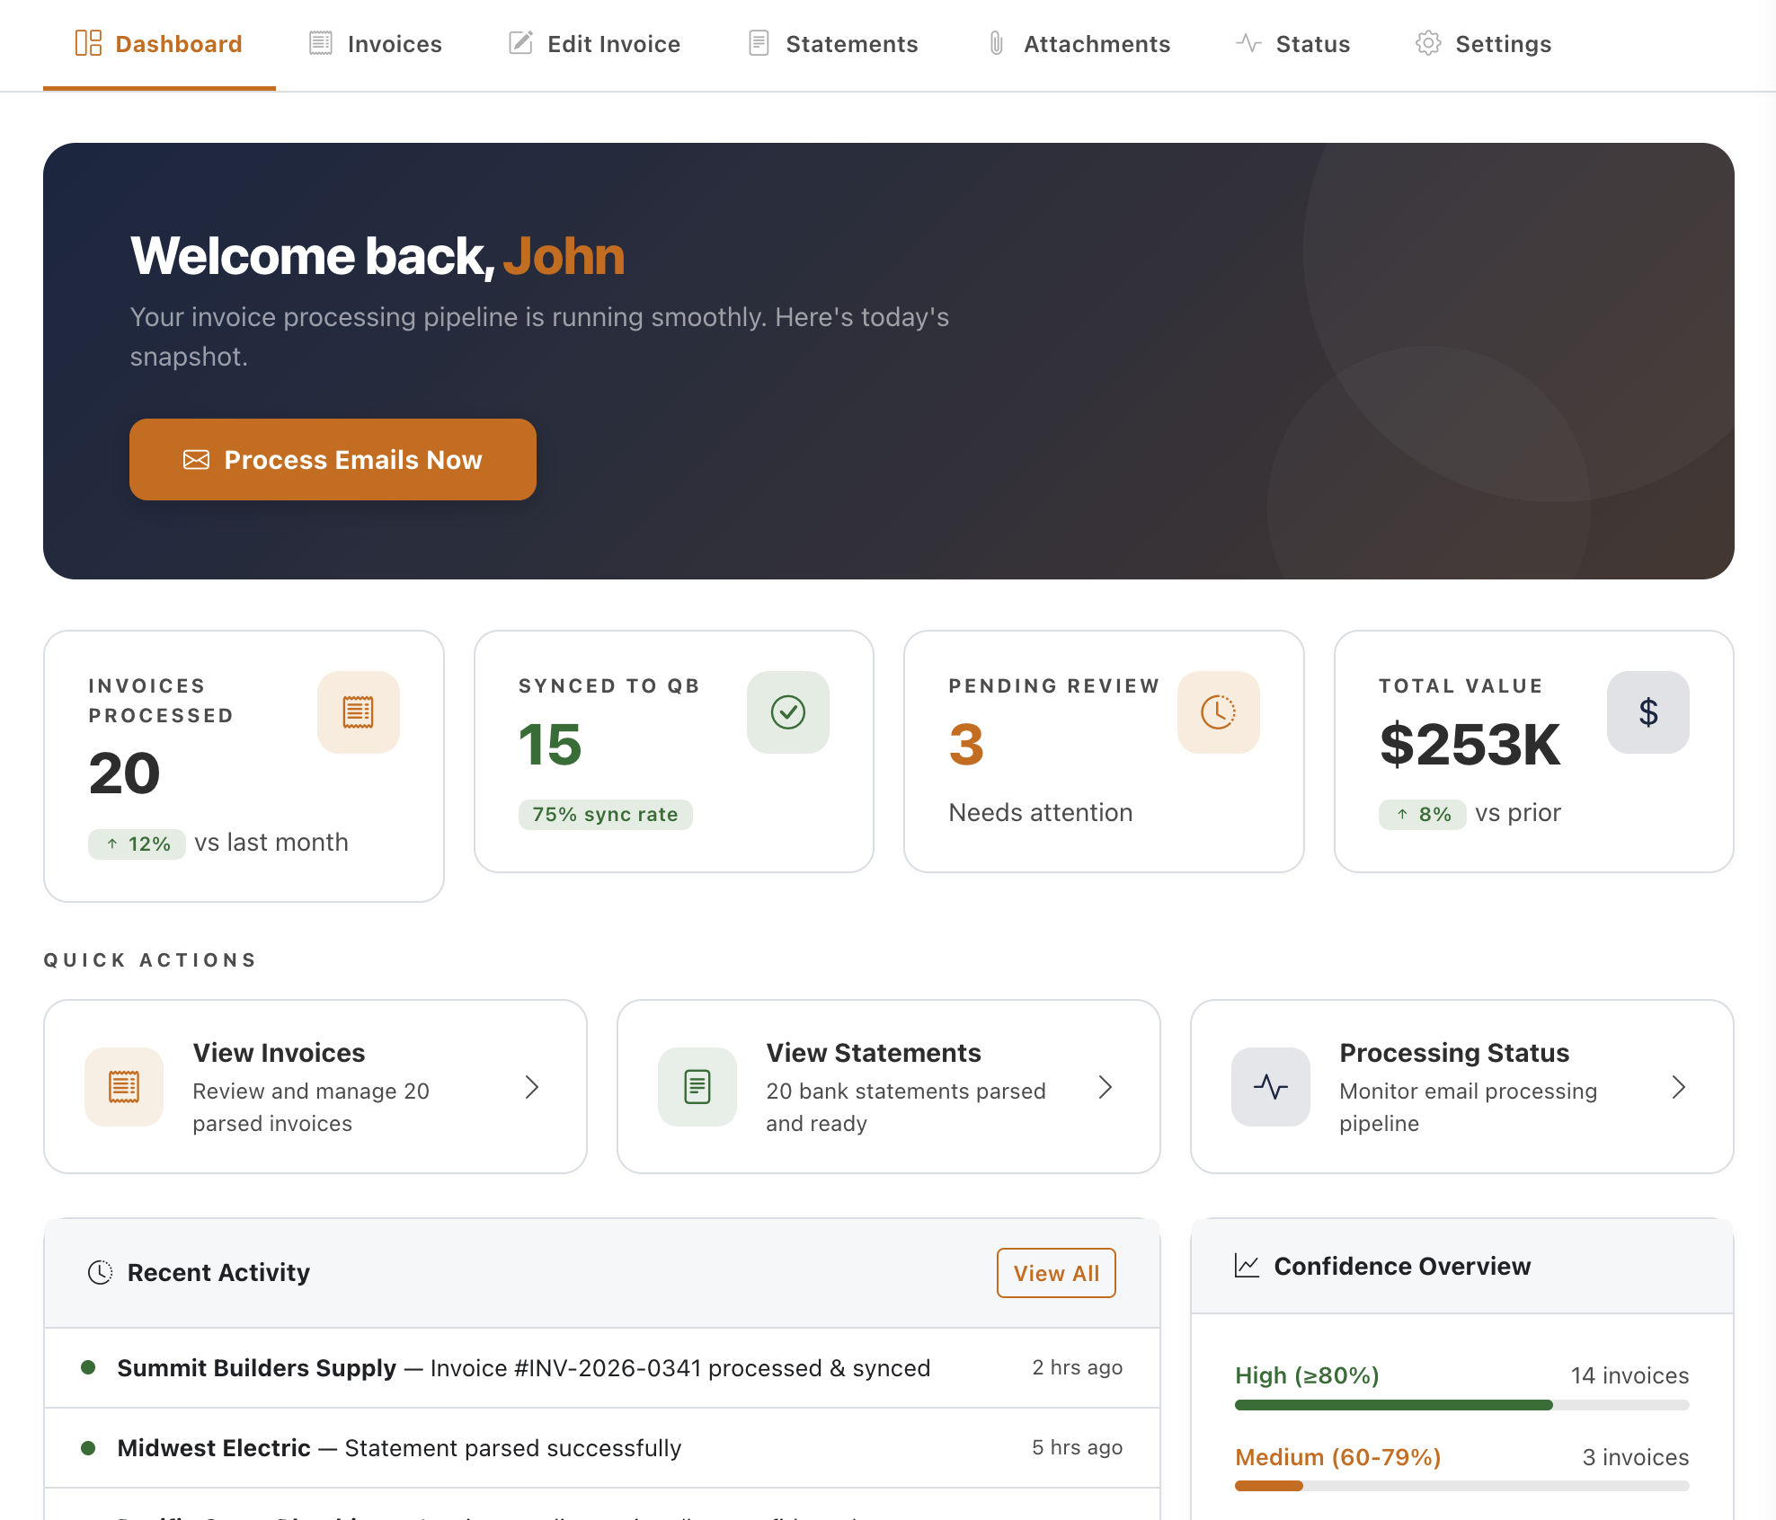Click the View Statements document icon
Screen dimensions: 1776x1520
[x=697, y=1087]
